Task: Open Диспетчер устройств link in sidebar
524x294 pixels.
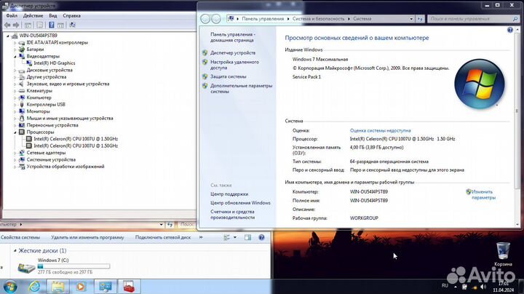Action: 233,53
